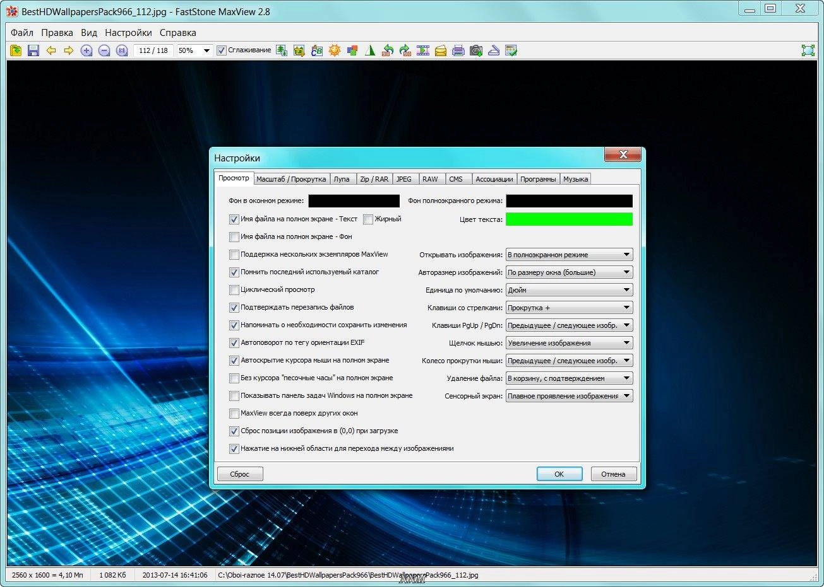The width and height of the screenshot is (824, 587).
Task: Check MaxView всегда поверх других окон
Action: (234, 414)
